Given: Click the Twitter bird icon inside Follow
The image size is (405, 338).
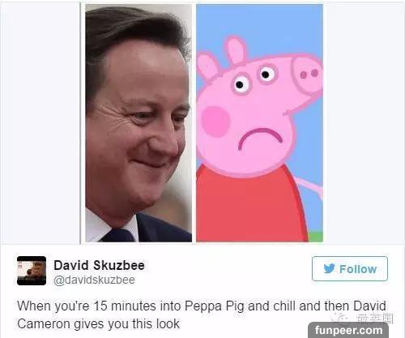Looking at the screenshot, I should click(330, 268).
